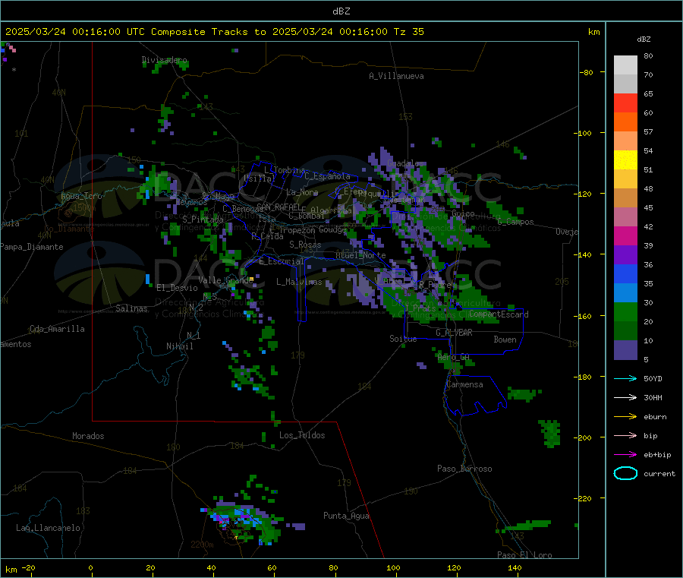Click the El_Desvio map label
The height and width of the screenshot is (578, 683).
pyautogui.click(x=178, y=288)
